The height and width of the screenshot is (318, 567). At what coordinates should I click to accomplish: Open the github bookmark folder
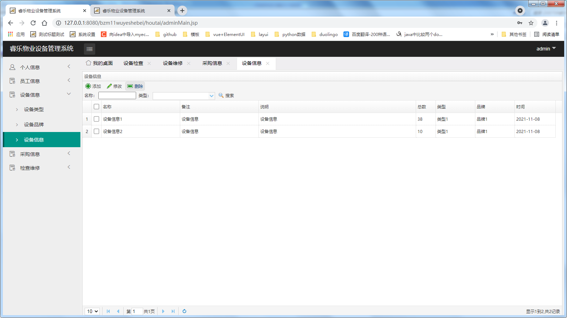[166, 34]
